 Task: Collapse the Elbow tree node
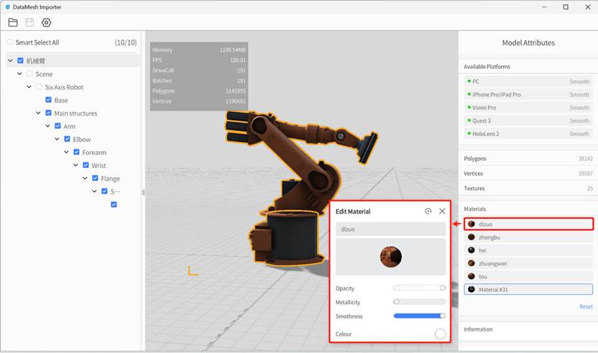tap(57, 139)
